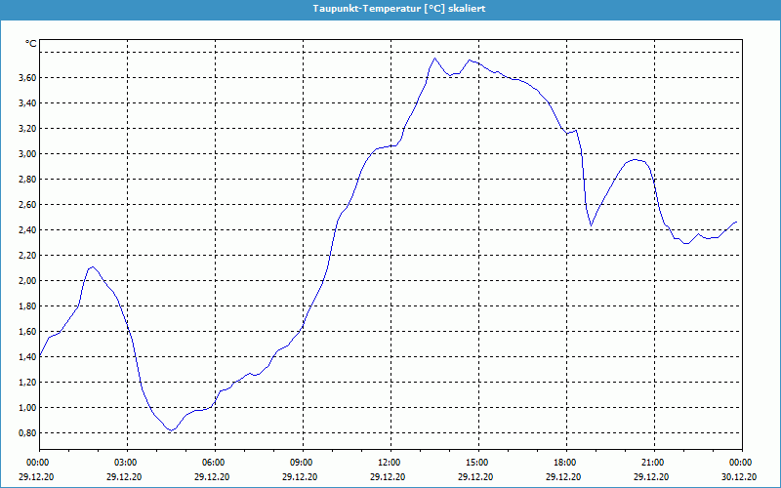This screenshot has width=781, height=488.
Task: Click the sharp dip just after 18:00
Action: coord(592,225)
